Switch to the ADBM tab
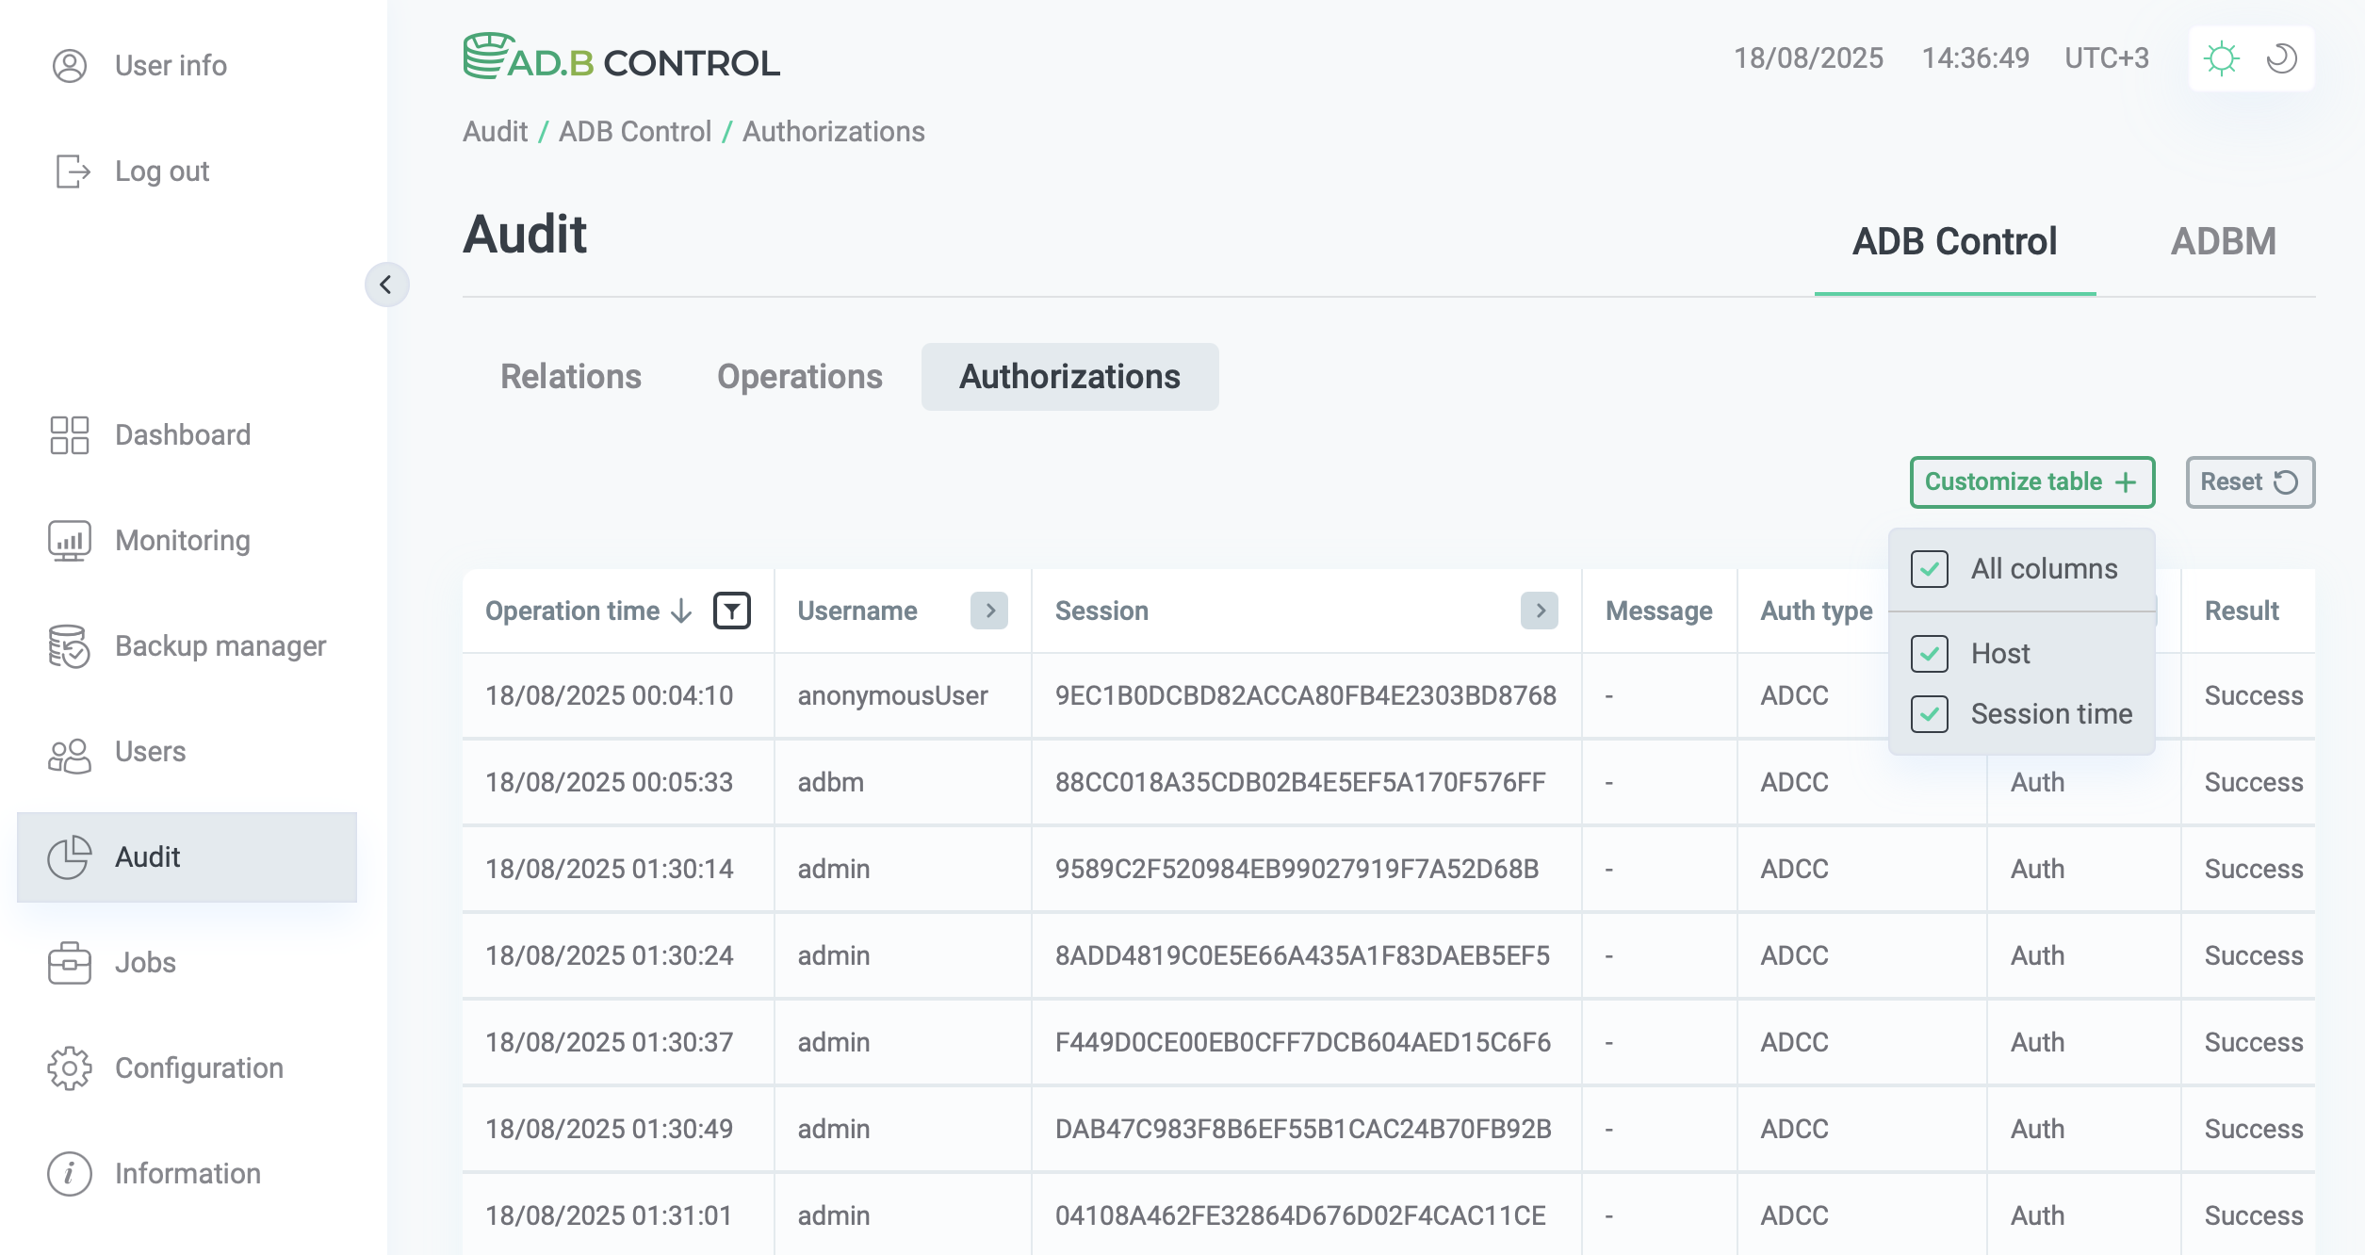Screen dimensions: 2365x1255 2223,242
